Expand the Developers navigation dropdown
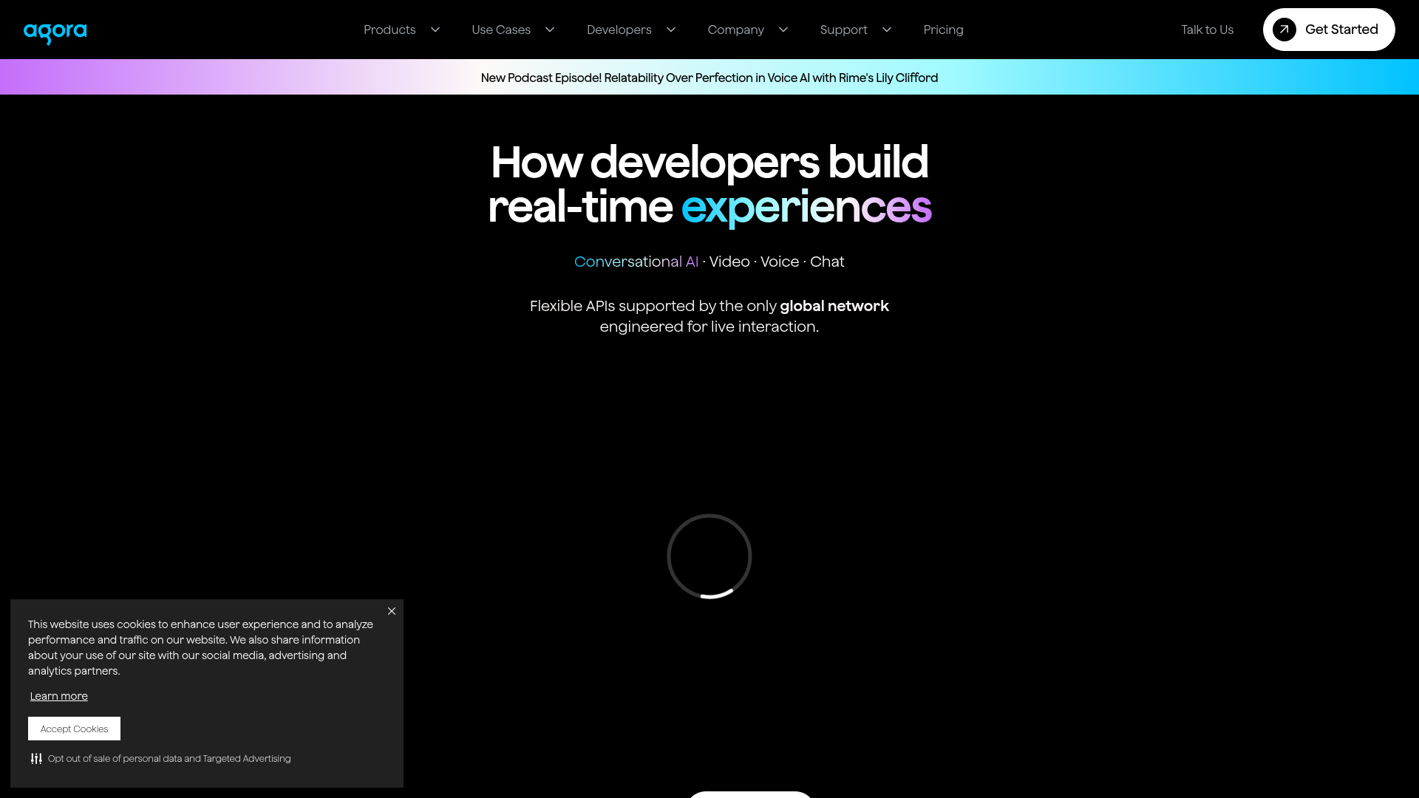1419x798 pixels. click(632, 30)
